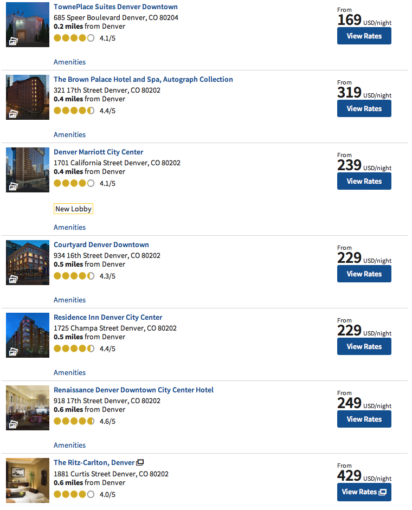
Task: Click View Rates for The Ritz-Carlton, Denver
Action: [x=364, y=492]
